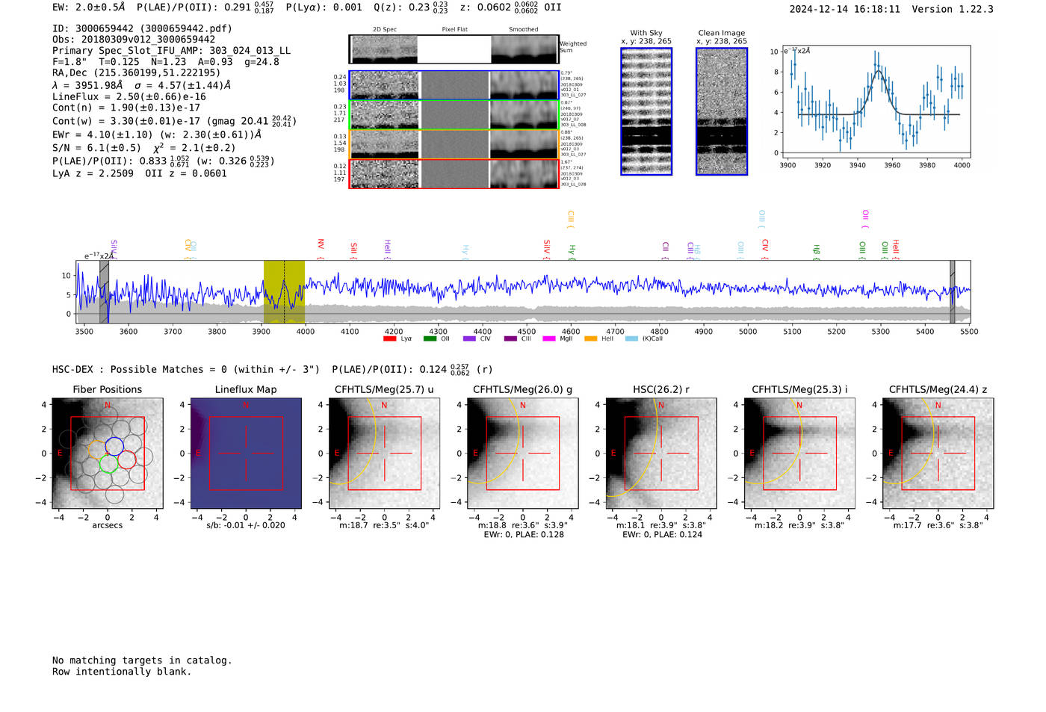Click the 'Smoothed' column header

[523, 30]
